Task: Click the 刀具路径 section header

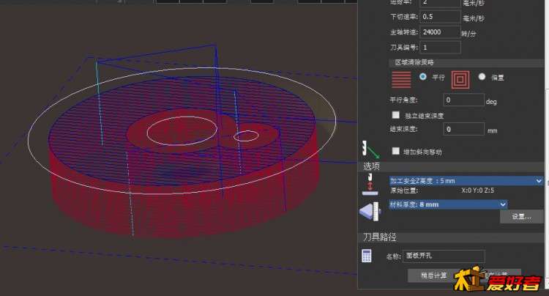Action: pyautogui.click(x=452, y=237)
